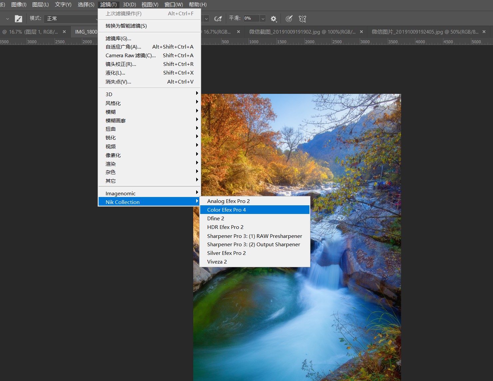Launch Color Efex Pro 4
This screenshot has height=381, width=493.
coord(255,210)
